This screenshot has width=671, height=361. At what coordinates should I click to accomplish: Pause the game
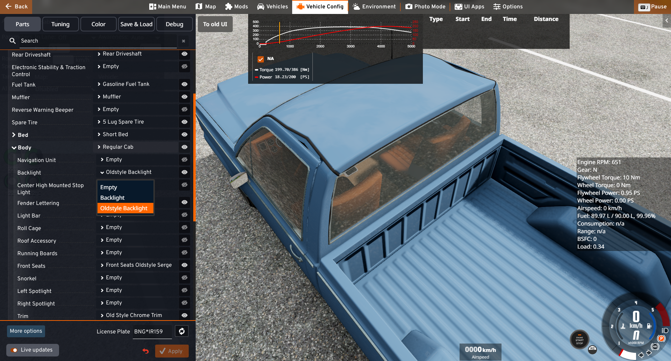pos(652,7)
